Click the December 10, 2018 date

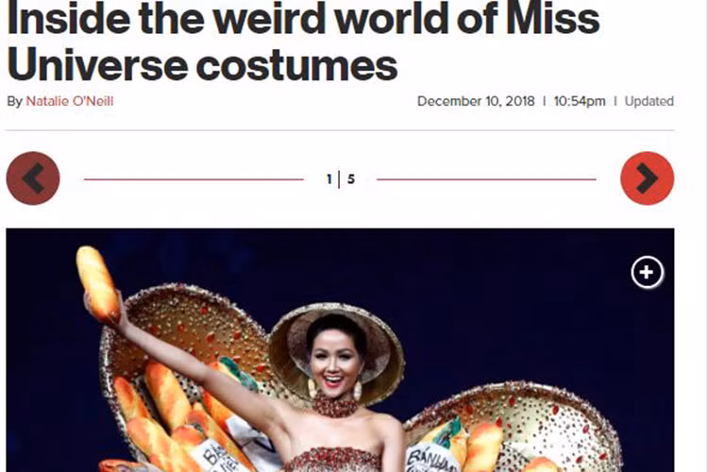(x=476, y=101)
